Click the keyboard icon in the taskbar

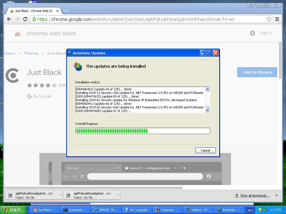coord(250,210)
